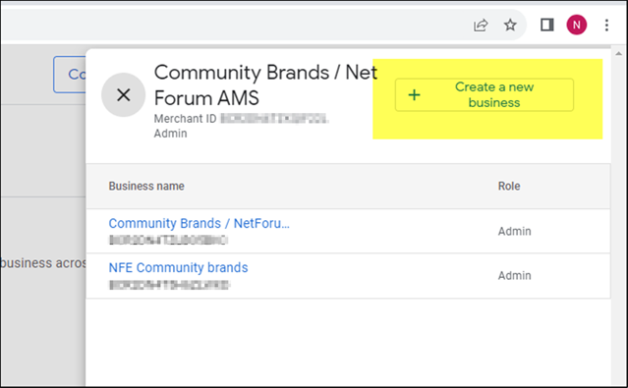Close the business switcher panel with X

pos(124,95)
